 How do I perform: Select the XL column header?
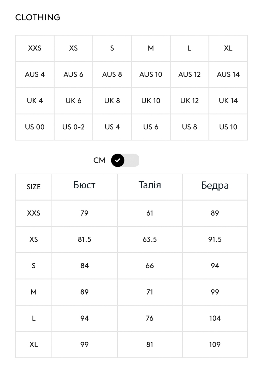[x=228, y=48]
